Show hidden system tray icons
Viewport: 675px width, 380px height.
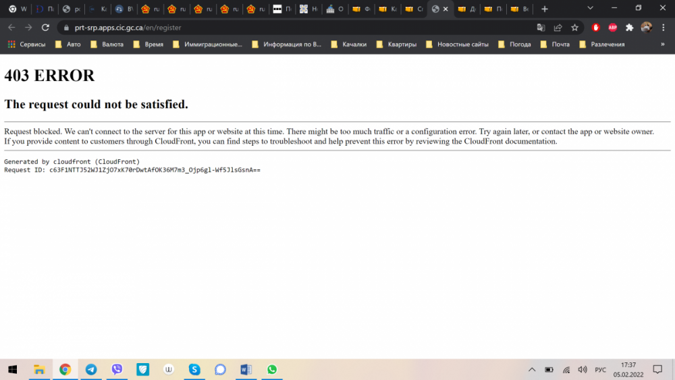pos(532,370)
